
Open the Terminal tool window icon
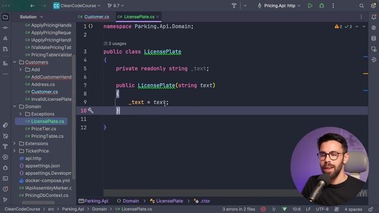[x=5, y=179]
